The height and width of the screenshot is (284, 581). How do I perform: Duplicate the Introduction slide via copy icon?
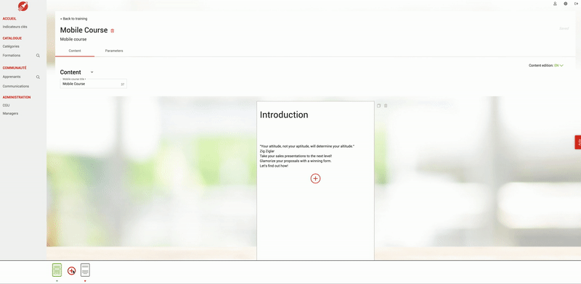pos(378,106)
